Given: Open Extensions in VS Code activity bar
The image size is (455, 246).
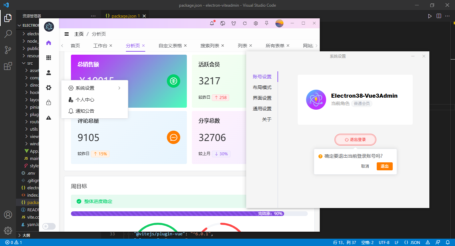Looking at the screenshot, I should tap(8, 66).
